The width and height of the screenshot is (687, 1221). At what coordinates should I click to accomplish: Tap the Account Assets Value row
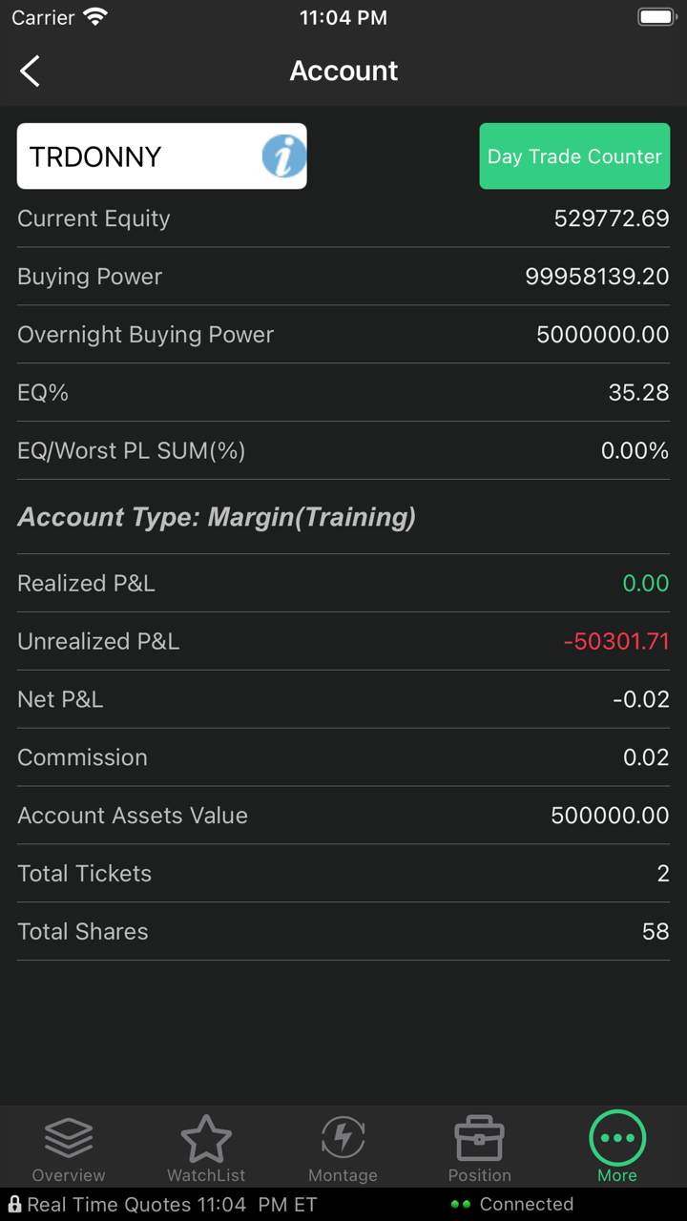click(x=343, y=816)
